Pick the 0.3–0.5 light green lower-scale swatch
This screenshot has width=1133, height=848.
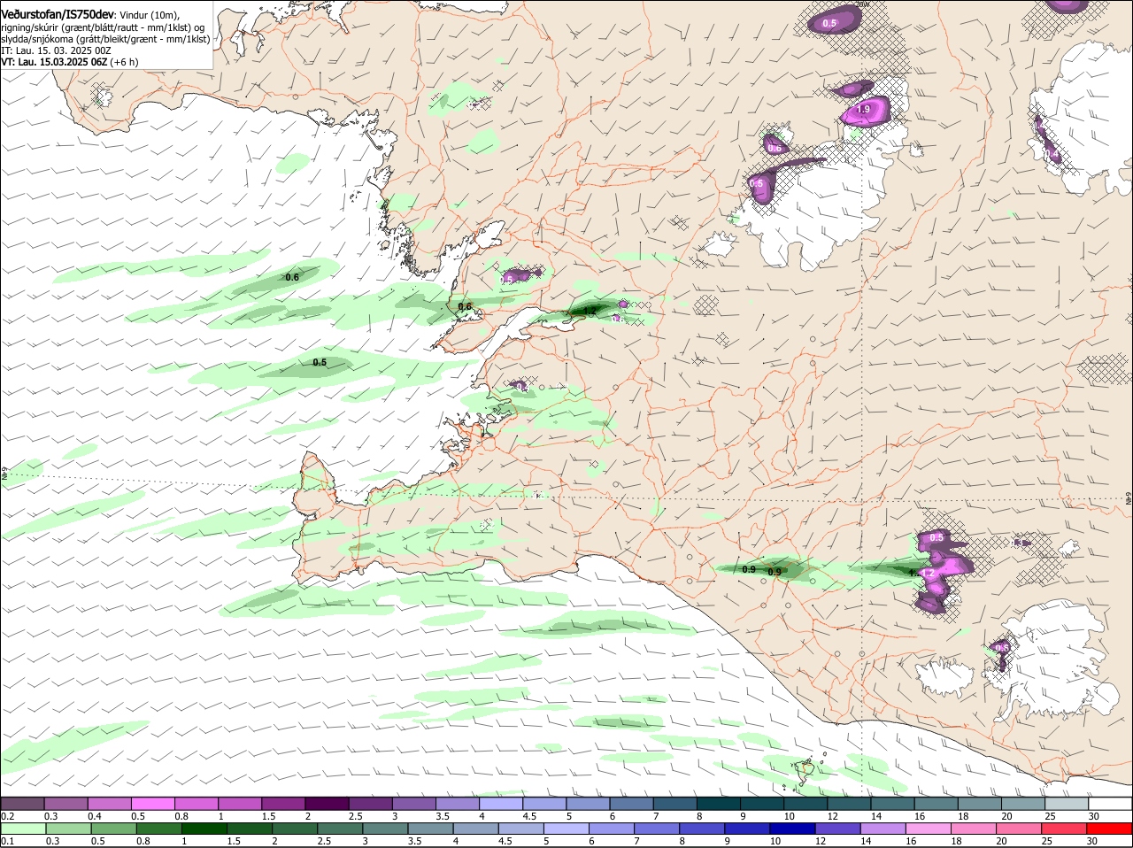pyautogui.click(x=68, y=828)
